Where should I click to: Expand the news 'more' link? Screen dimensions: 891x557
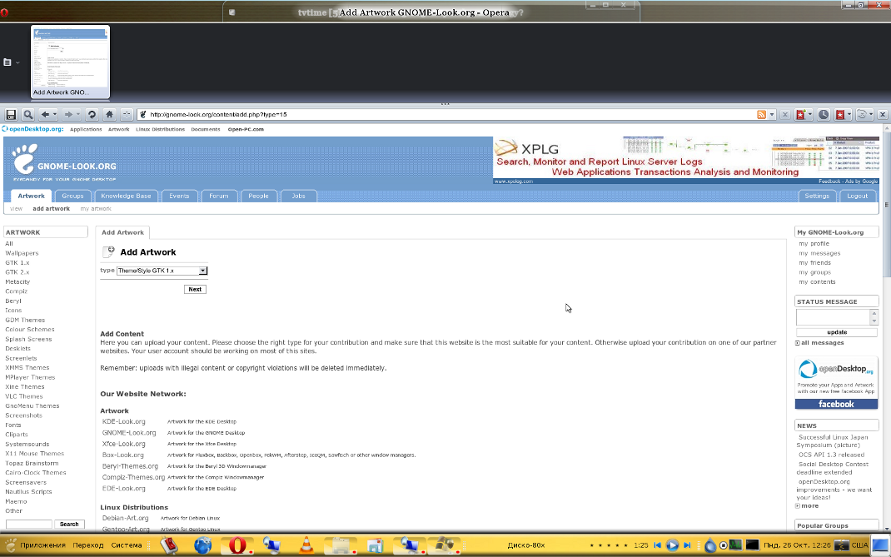coord(808,506)
